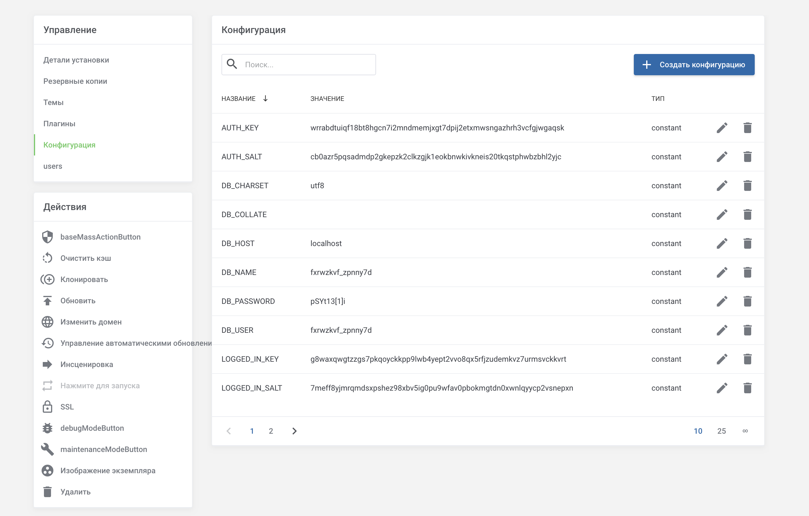
Task: Edit the AUTH_KEY row with pencil icon
Action: [722, 128]
